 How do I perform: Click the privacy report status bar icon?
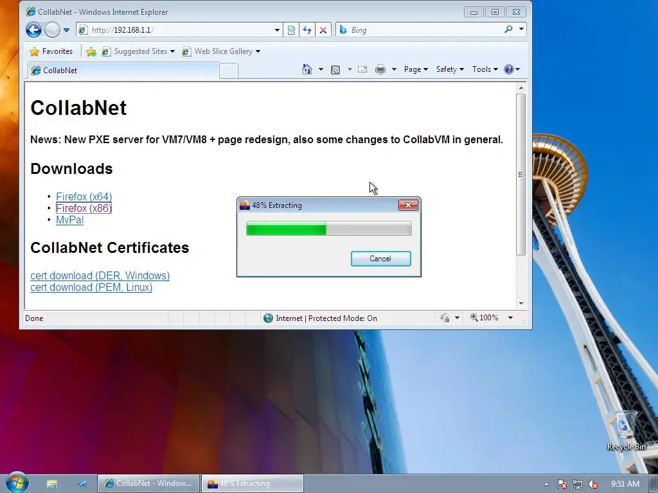[x=445, y=318]
